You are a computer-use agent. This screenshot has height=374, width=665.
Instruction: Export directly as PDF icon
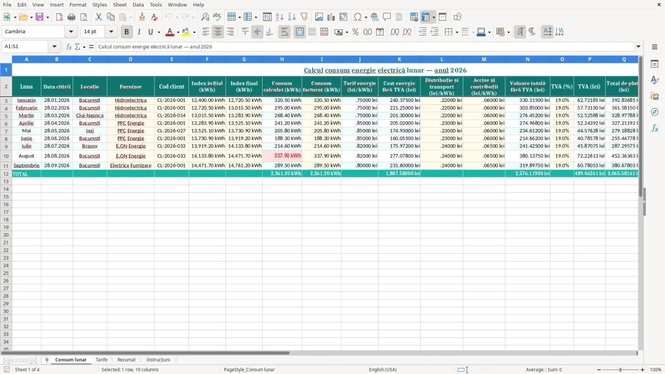tap(59, 17)
